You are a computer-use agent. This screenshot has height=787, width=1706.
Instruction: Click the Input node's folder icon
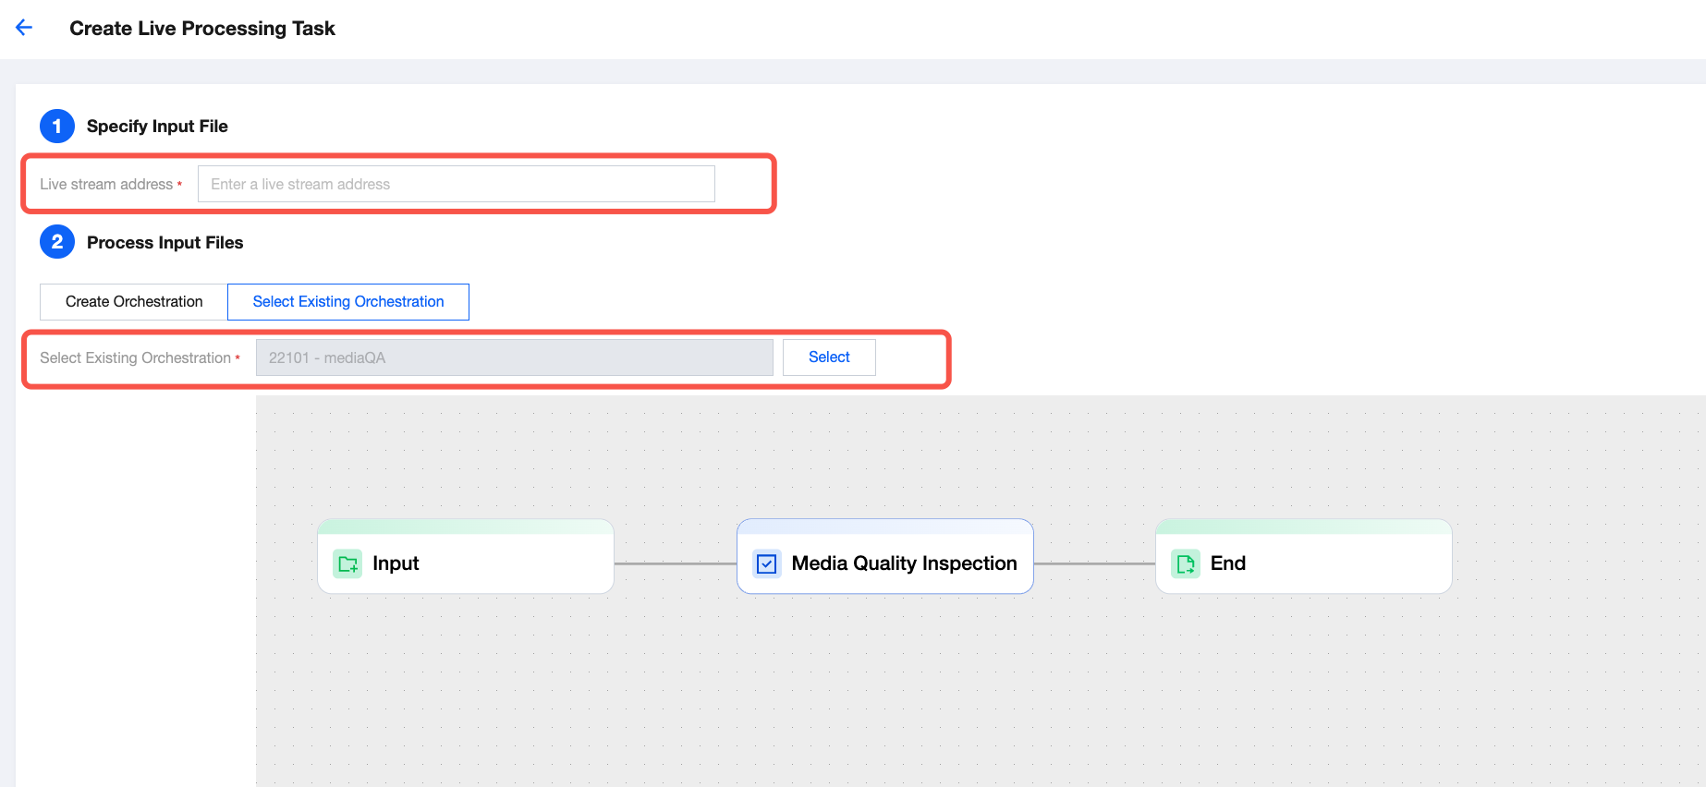(x=348, y=563)
